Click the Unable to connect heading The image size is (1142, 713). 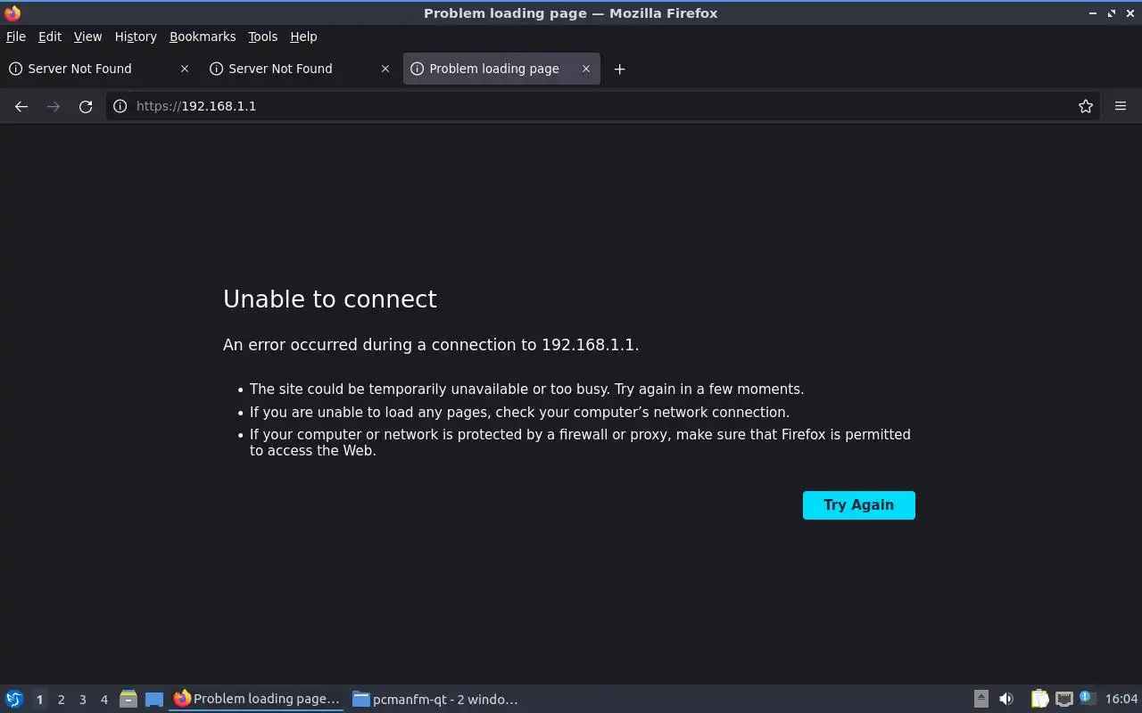tap(330, 299)
